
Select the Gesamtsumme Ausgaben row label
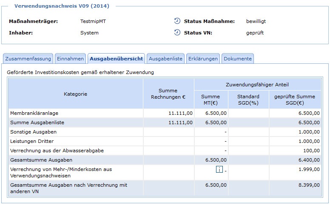(41, 160)
